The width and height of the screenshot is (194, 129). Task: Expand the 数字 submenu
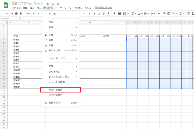(x=61, y=27)
